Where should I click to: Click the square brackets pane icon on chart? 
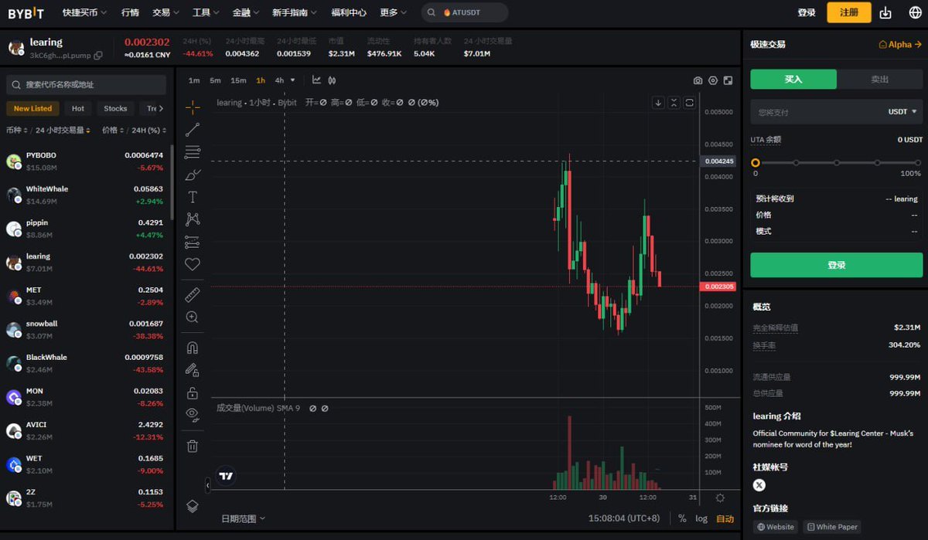[689, 103]
